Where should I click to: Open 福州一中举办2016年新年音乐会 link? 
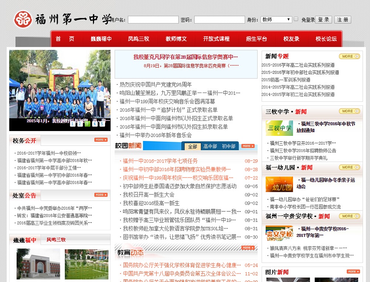pyautogui.click(x=156, y=135)
